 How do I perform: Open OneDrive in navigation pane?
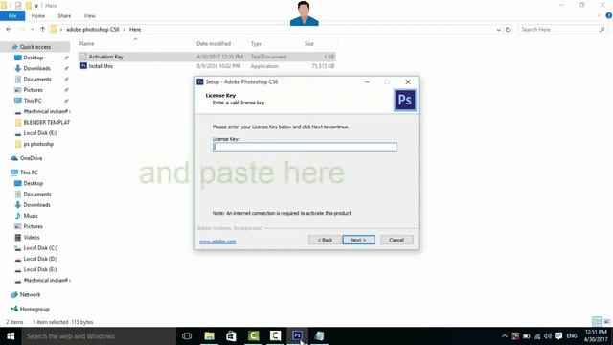tap(31, 158)
